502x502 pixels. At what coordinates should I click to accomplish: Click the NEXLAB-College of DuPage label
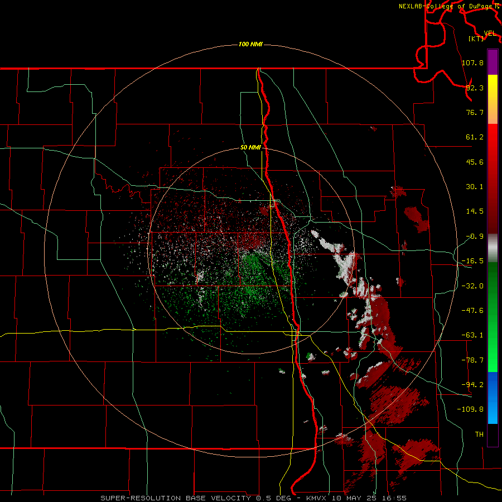tap(446, 6)
